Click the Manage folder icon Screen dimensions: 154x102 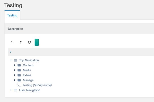pos(19,80)
